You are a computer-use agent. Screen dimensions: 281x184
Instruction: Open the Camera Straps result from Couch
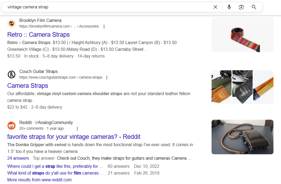(28, 86)
